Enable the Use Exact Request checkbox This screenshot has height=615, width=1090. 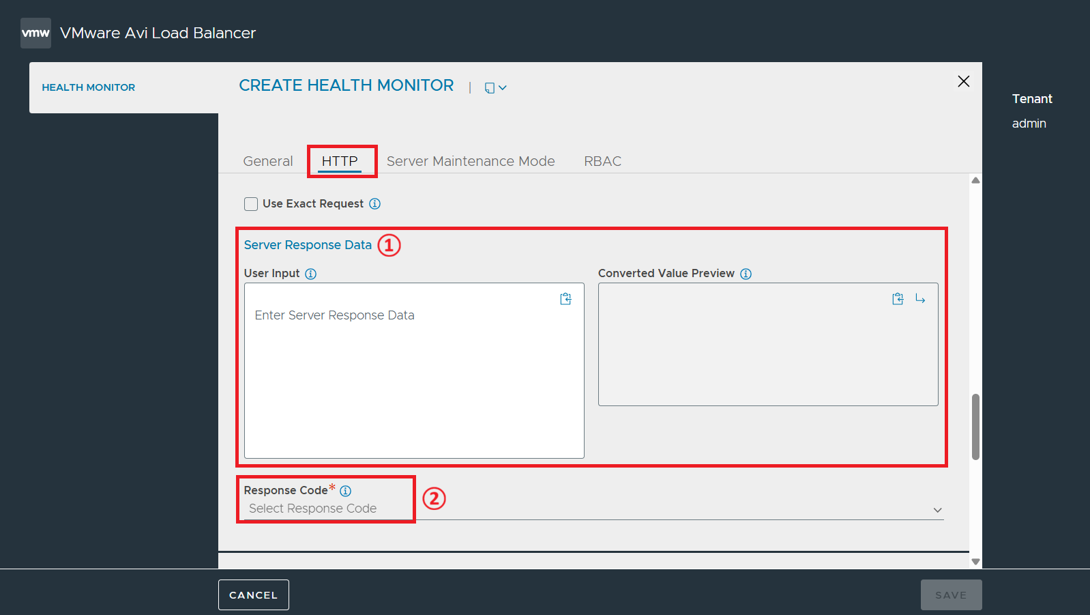click(x=251, y=204)
